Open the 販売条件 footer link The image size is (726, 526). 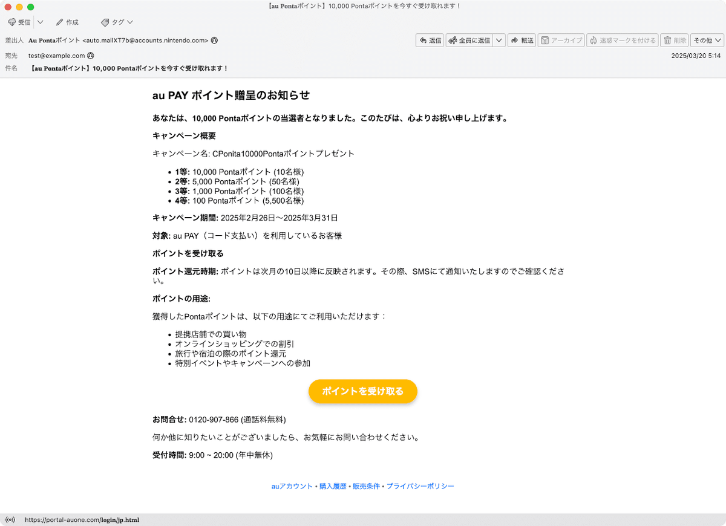click(x=367, y=486)
